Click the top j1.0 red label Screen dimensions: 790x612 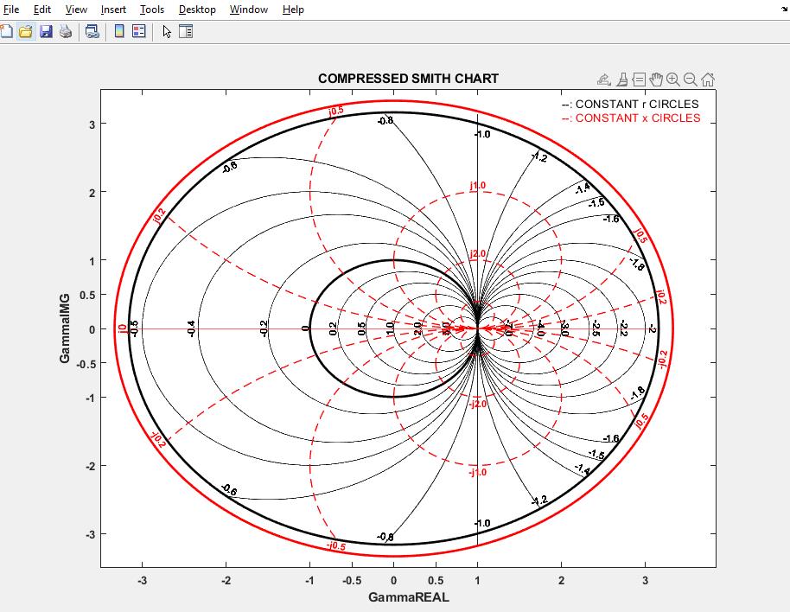click(478, 185)
